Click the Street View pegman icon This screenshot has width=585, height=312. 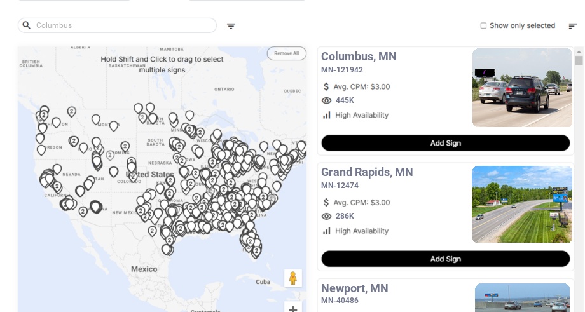point(292,278)
